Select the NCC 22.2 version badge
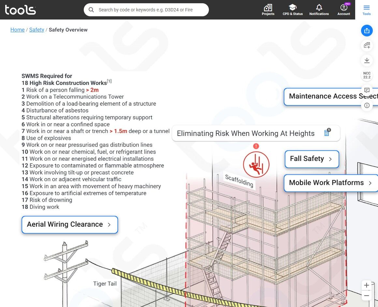This screenshot has height=307, width=378. tap(367, 75)
